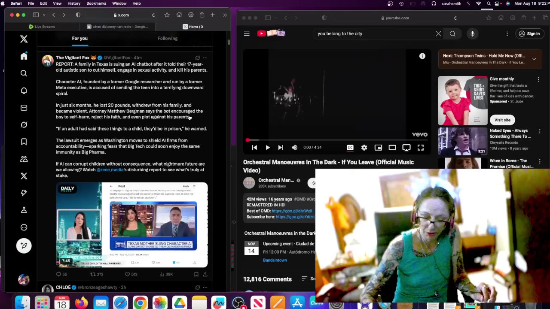Screen dimensions: 550x309
Task: Like The Vigilant Fox post
Action: [x=128, y=274]
